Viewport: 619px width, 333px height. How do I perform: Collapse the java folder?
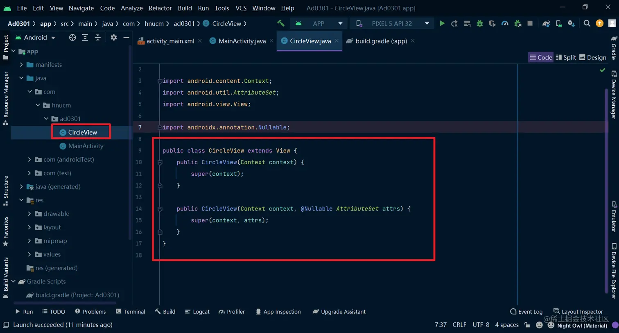(x=21, y=78)
